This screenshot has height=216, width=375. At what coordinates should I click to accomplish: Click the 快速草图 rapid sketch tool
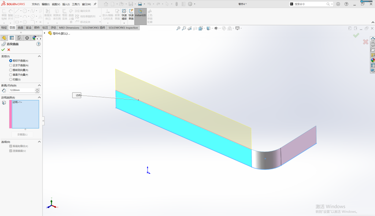point(131,15)
